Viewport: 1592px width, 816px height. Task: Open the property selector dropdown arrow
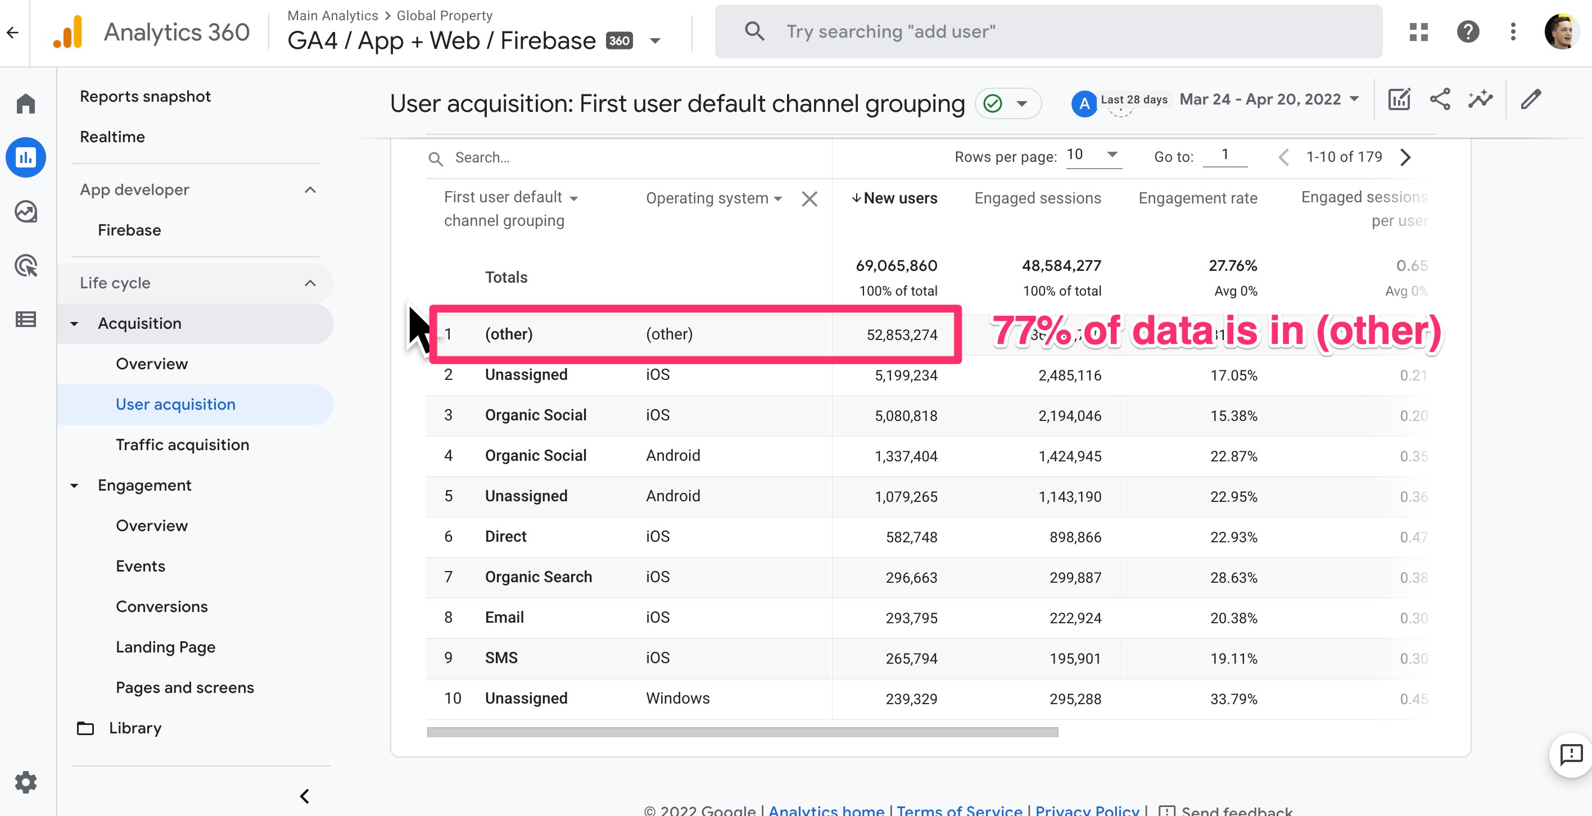coord(655,42)
